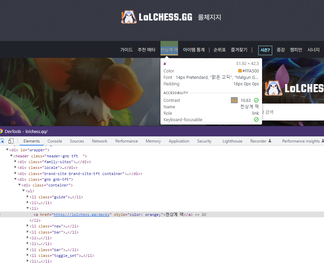Click the inspect element picker icon
The width and height of the screenshot is (324, 264).
coord(2,141)
